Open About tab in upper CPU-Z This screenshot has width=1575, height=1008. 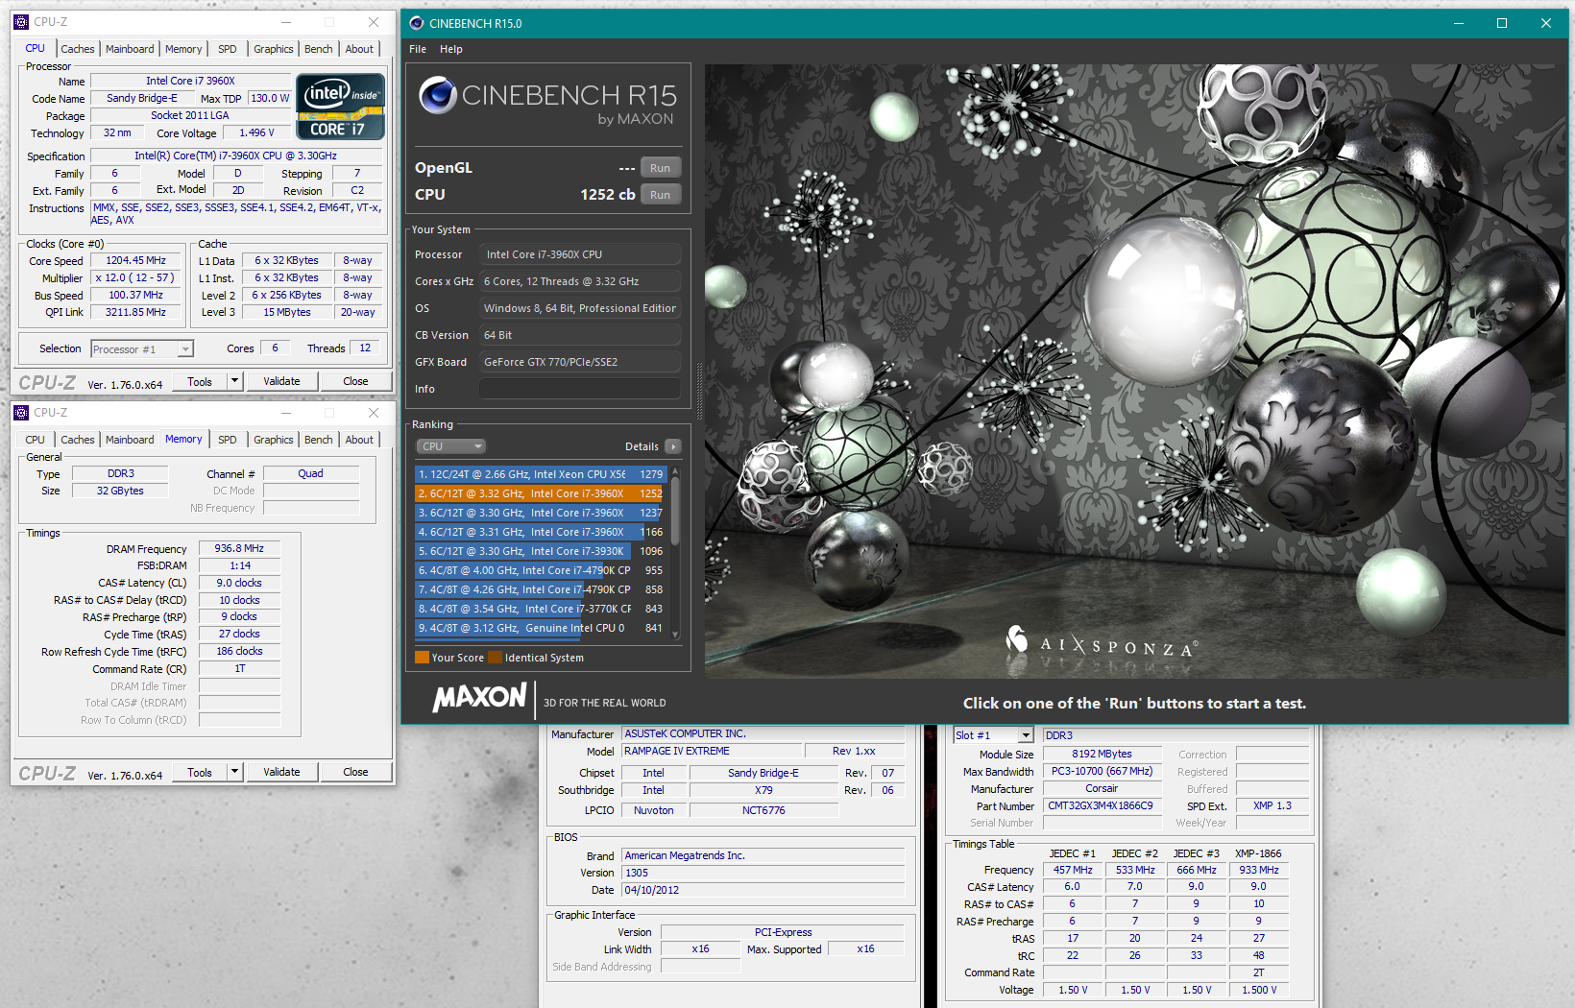click(359, 49)
